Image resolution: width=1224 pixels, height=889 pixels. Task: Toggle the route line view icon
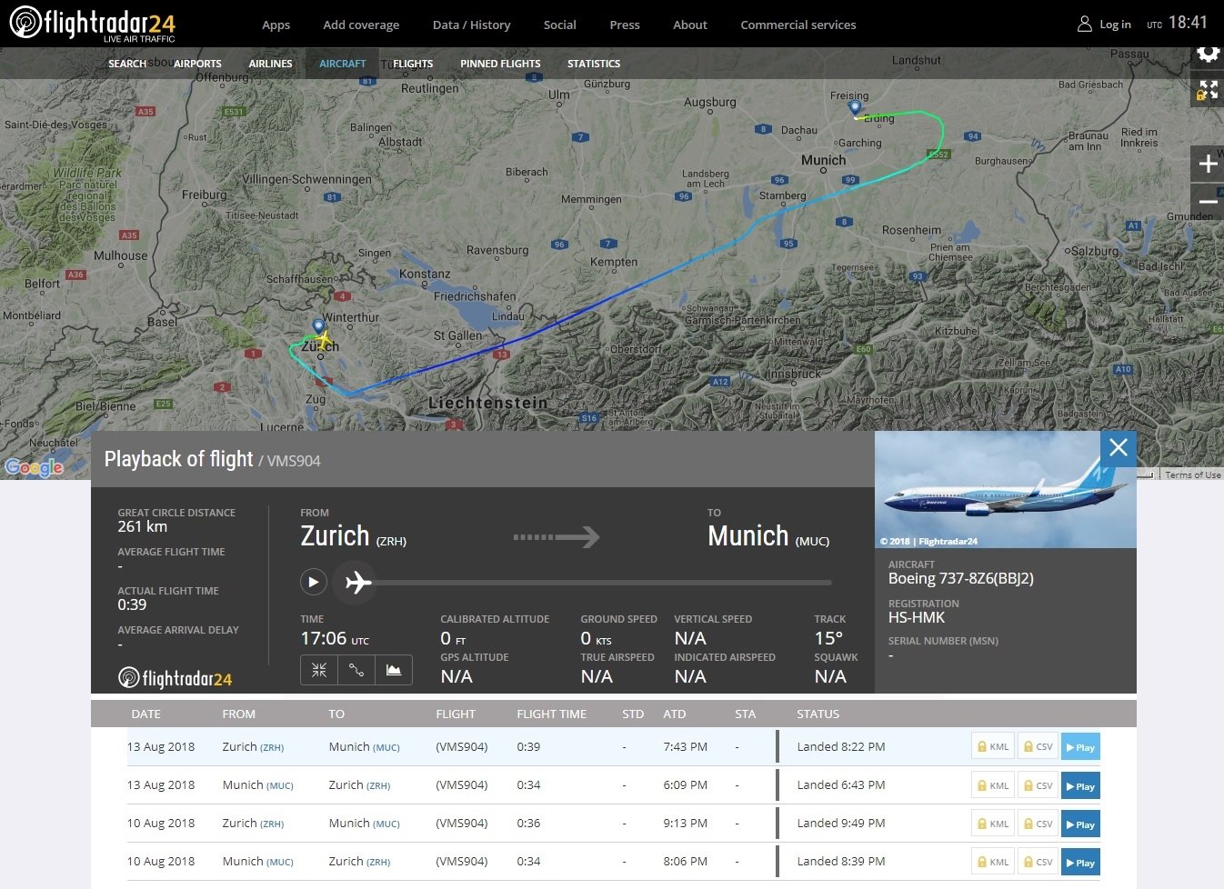tap(356, 670)
